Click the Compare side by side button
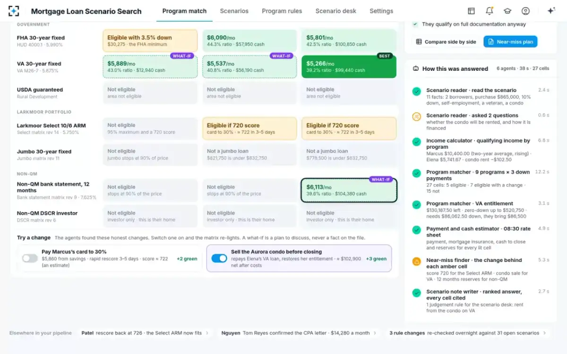 tap(446, 42)
